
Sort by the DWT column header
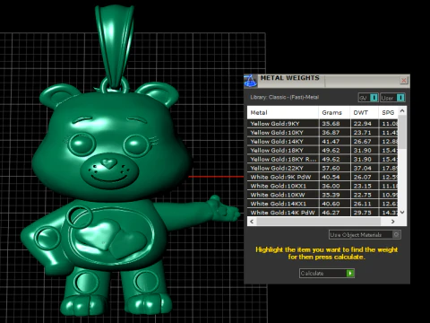pyautogui.click(x=365, y=113)
